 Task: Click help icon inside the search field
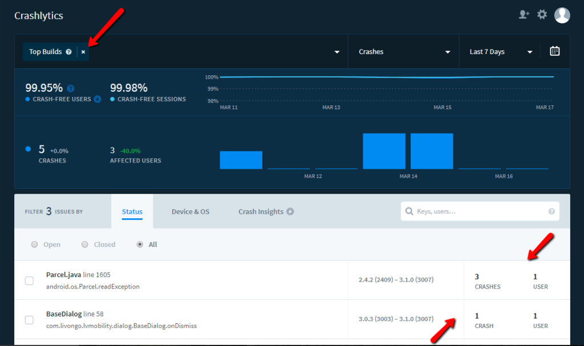coord(551,211)
